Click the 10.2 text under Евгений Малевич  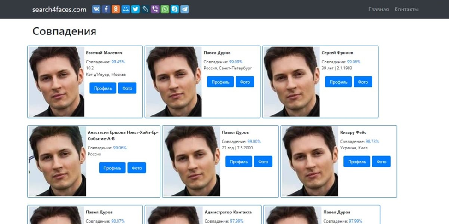[89, 68]
